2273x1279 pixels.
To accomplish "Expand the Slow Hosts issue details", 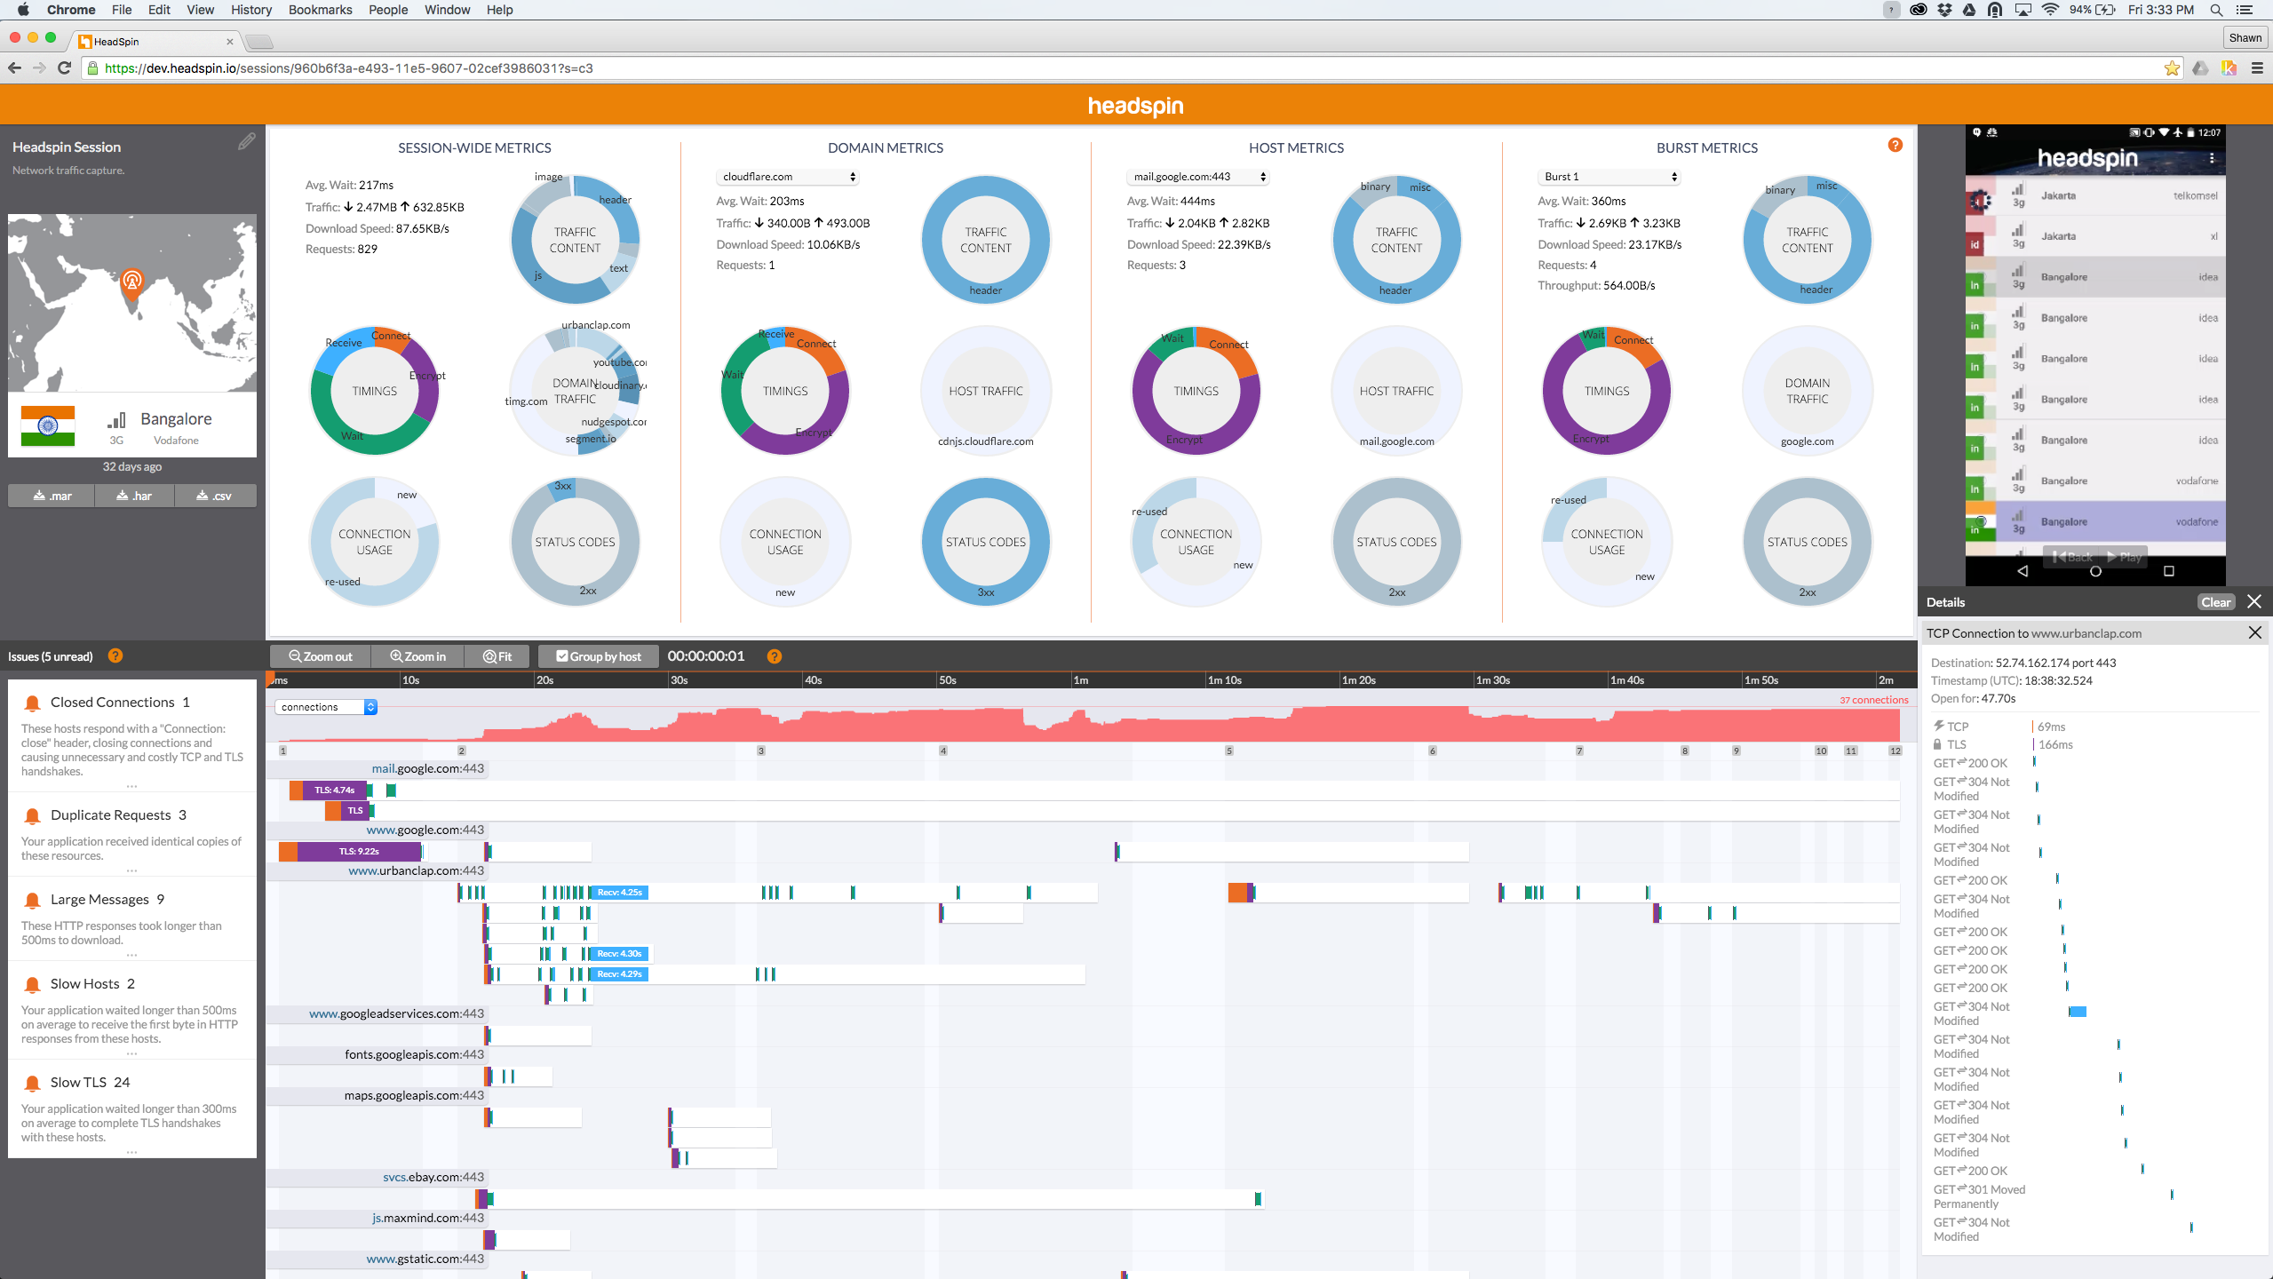I will (x=131, y=1053).
